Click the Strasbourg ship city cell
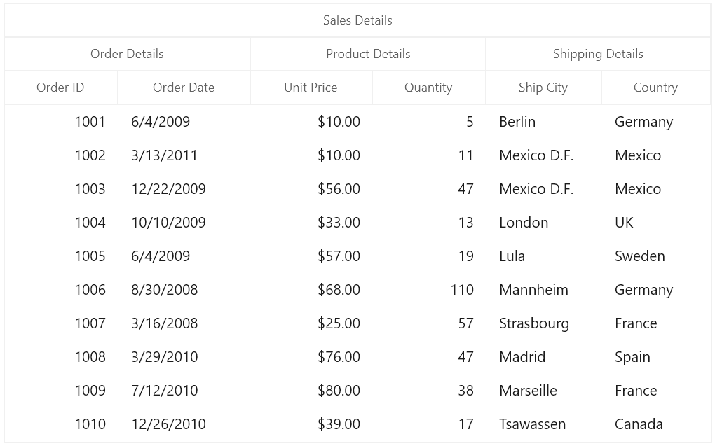This screenshot has height=446, width=715. coord(543,324)
